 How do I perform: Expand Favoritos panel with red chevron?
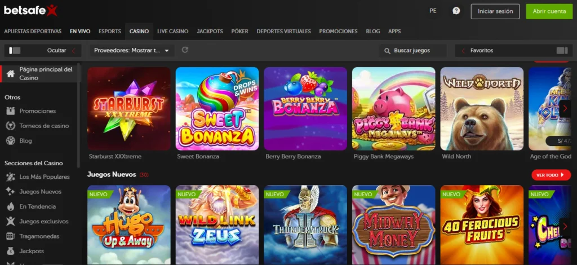463,51
